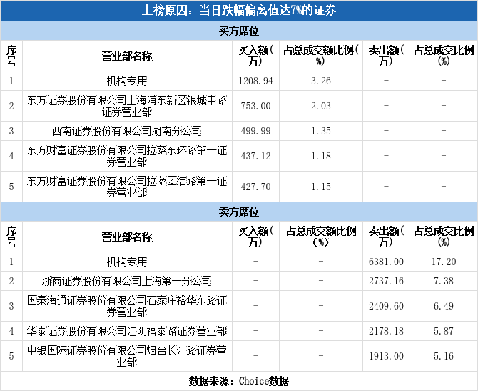
Task: Select 东方财富证券 拉萨团结路第一 branch name
Action: 127,187
